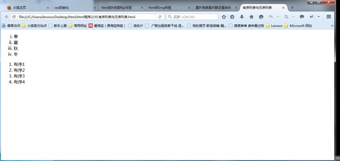Open the hamburger menu button
The image size is (340, 161).
[x=329, y=17]
